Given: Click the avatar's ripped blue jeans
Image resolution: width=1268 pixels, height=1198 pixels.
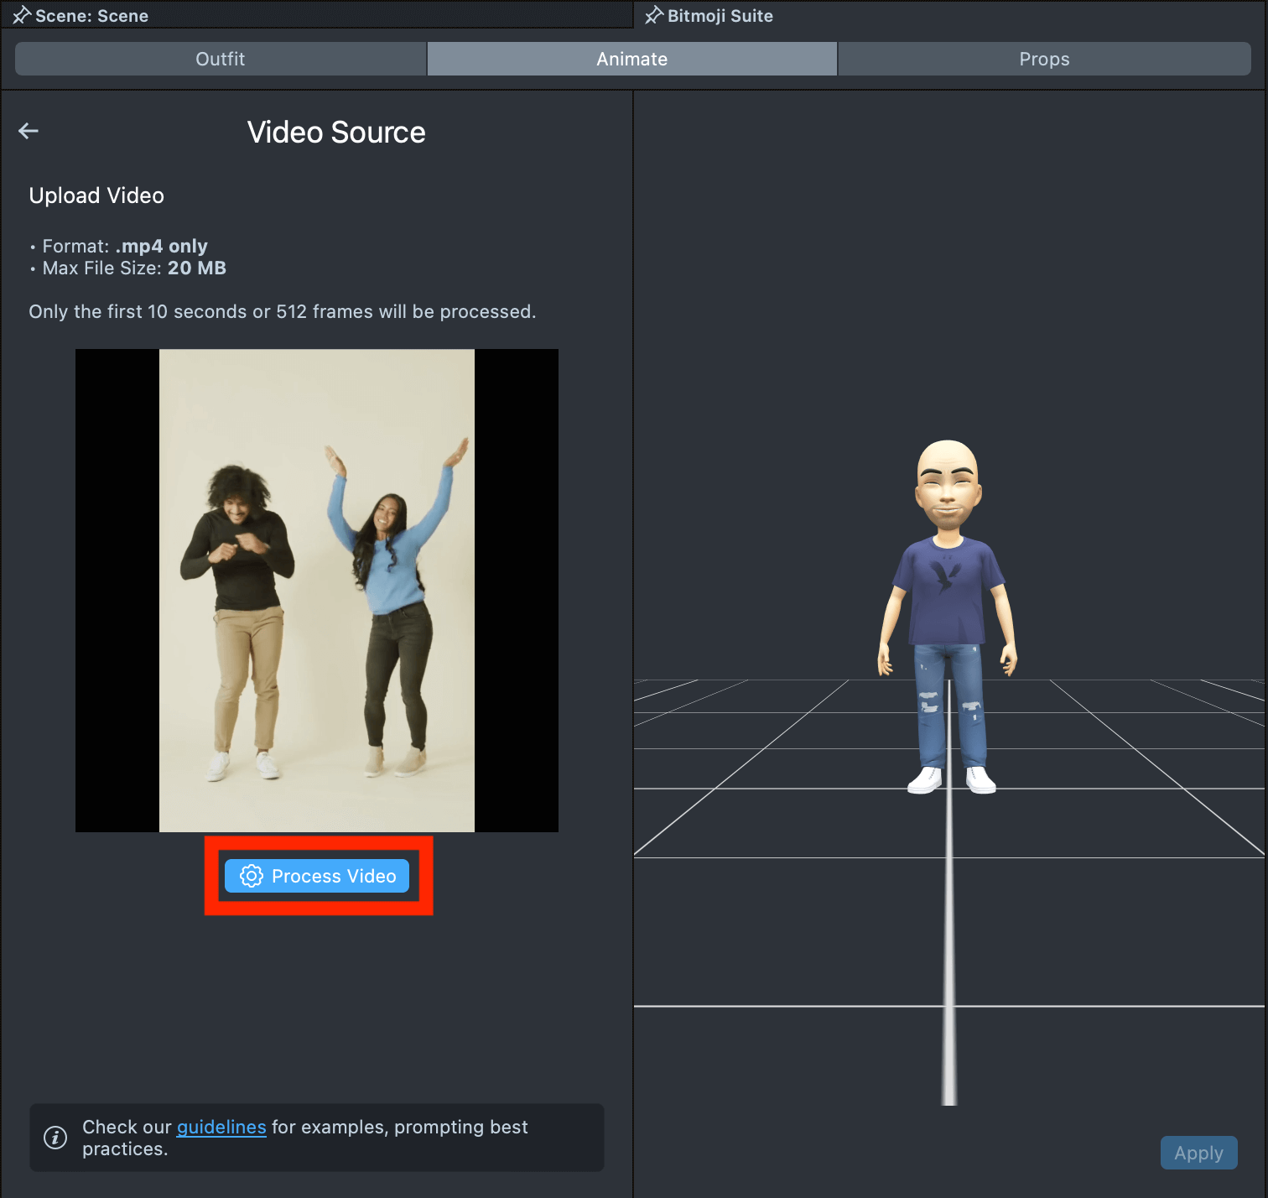Looking at the screenshot, I should point(948,705).
